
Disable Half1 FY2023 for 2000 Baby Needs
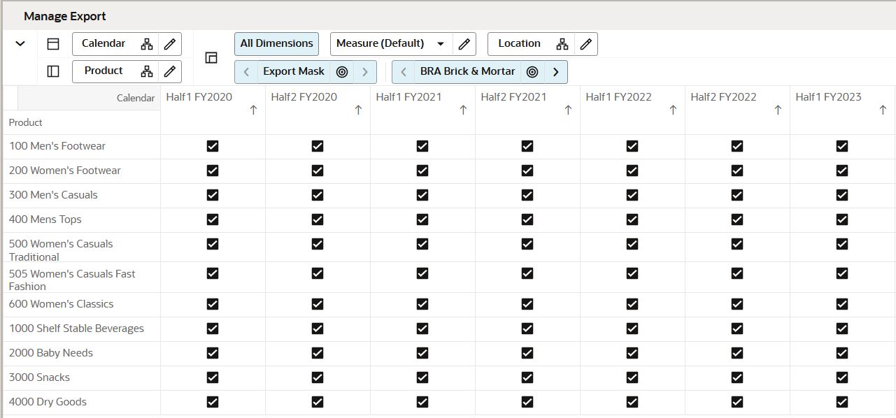(x=842, y=352)
